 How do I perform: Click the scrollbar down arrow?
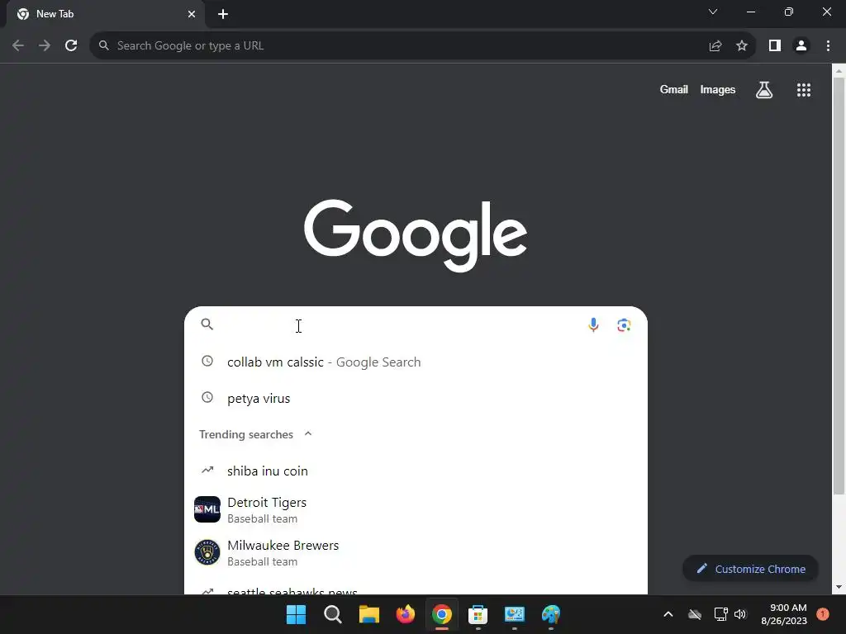[839, 587]
